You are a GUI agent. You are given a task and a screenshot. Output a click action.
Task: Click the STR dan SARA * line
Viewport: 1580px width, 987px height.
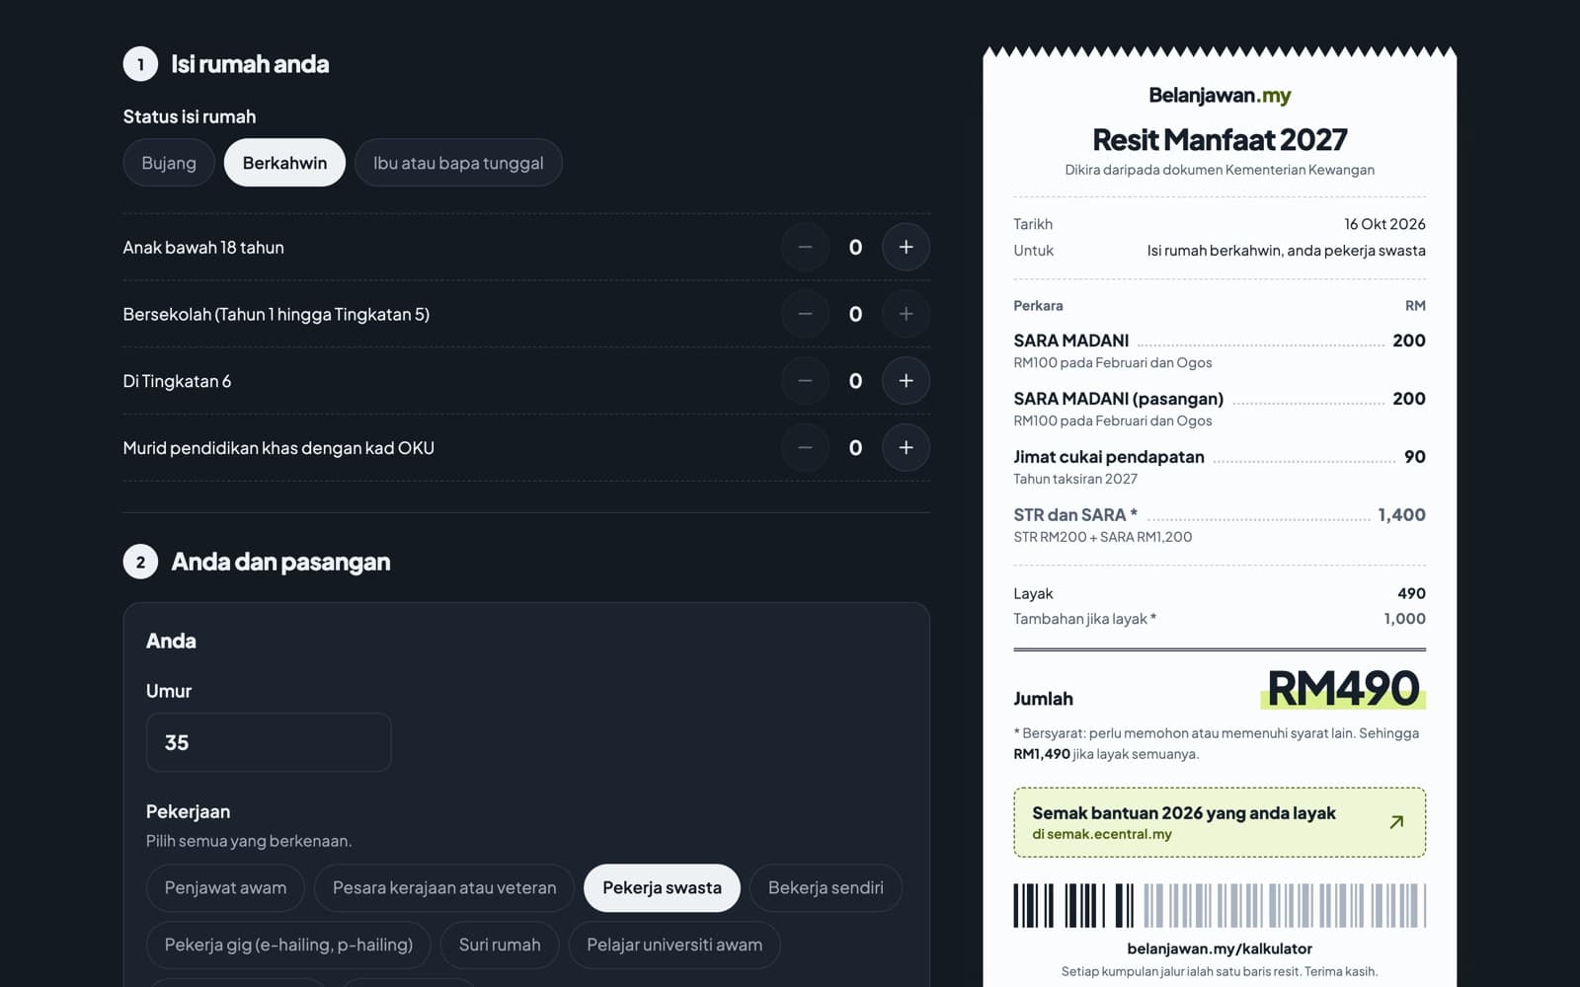tap(1220, 525)
